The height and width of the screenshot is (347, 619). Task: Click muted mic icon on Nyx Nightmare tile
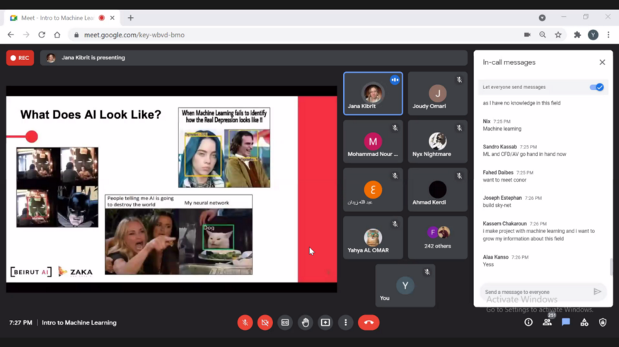[x=459, y=128]
